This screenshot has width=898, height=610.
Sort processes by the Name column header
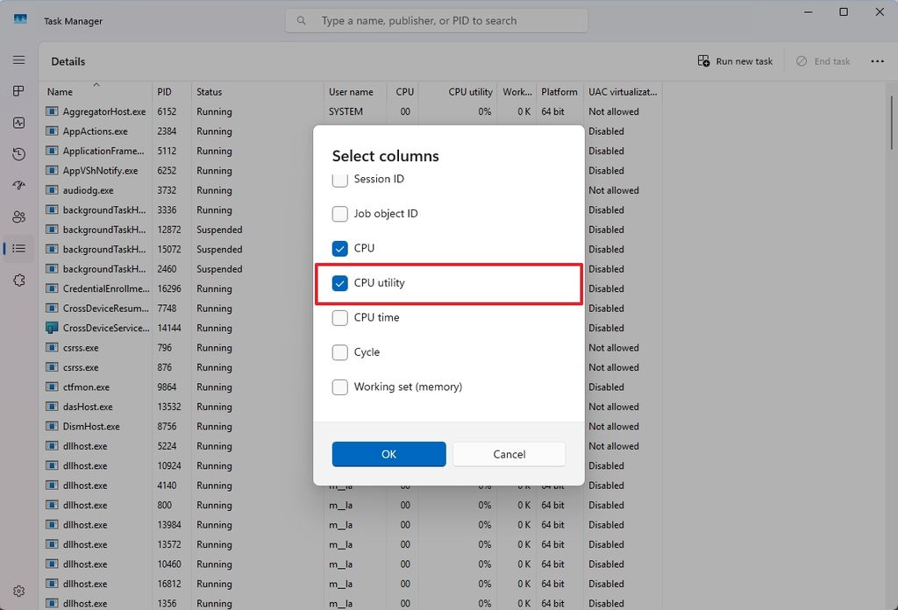(x=60, y=91)
